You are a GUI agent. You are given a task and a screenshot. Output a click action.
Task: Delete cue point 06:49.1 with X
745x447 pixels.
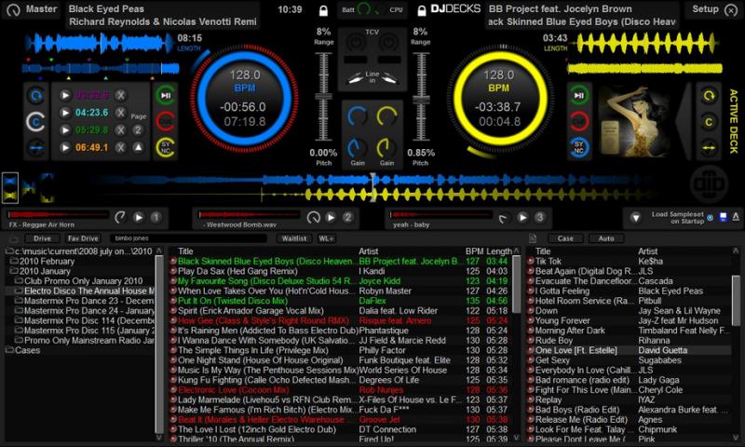(x=121, y=147)
